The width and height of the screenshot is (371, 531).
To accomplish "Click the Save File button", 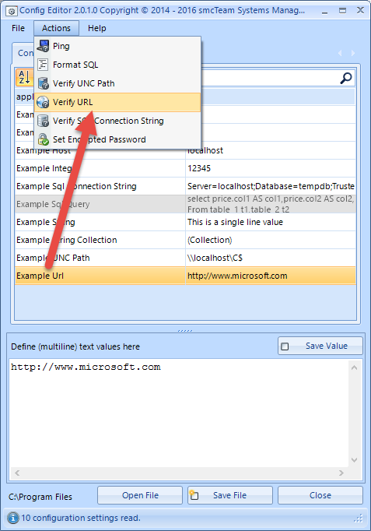I will point(230,495).
